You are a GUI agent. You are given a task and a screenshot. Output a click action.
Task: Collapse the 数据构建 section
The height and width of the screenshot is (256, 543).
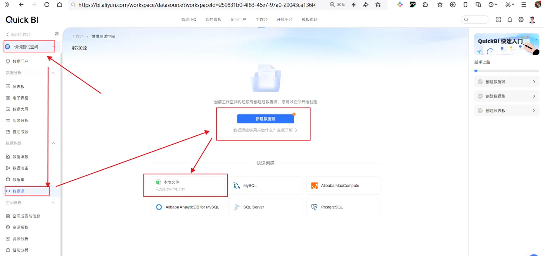54,143
